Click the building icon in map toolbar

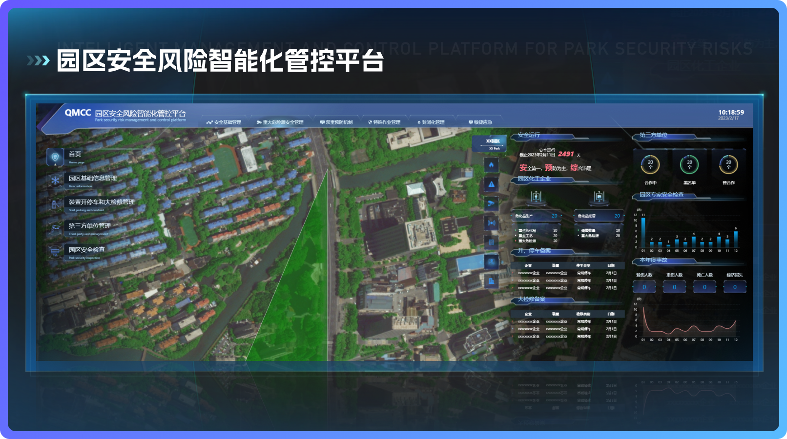tap(491, 281)
